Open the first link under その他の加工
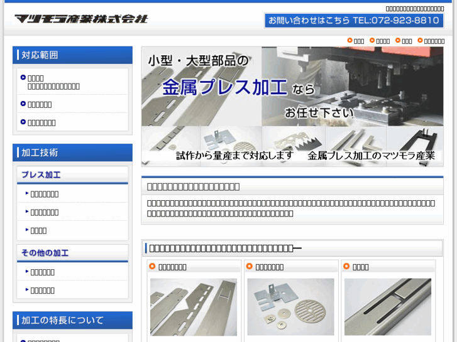The width and height of the screenshot is (457, 342). [x=42, y=272]
